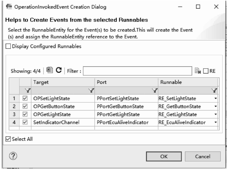The height and width of the screenshot is (170, 228).
Task: Enable Display Configured Runnables checkbox
Action: 8,47
